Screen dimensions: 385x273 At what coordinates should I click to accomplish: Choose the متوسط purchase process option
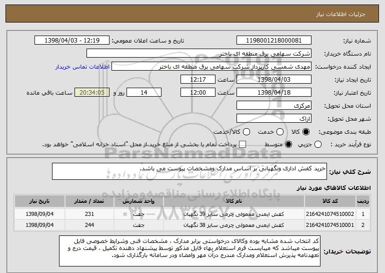tap(288, 145)
